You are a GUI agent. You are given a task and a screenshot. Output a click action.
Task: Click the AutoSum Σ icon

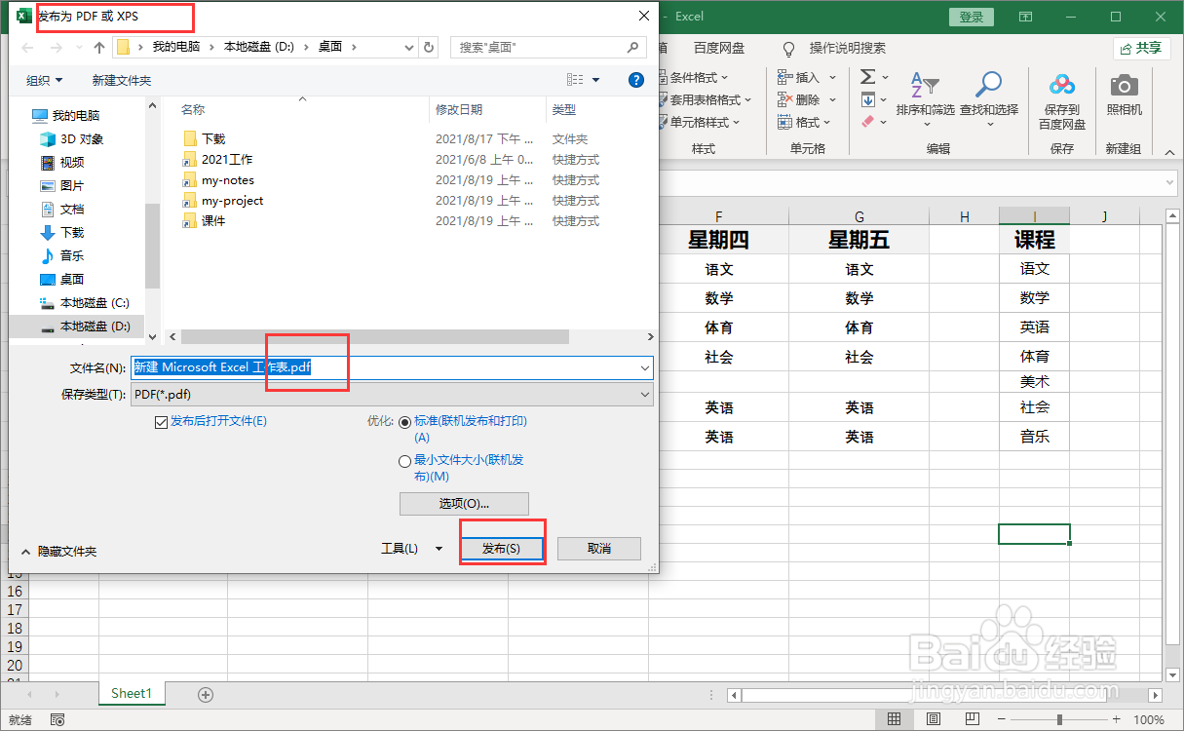click(x=866, y=77)
